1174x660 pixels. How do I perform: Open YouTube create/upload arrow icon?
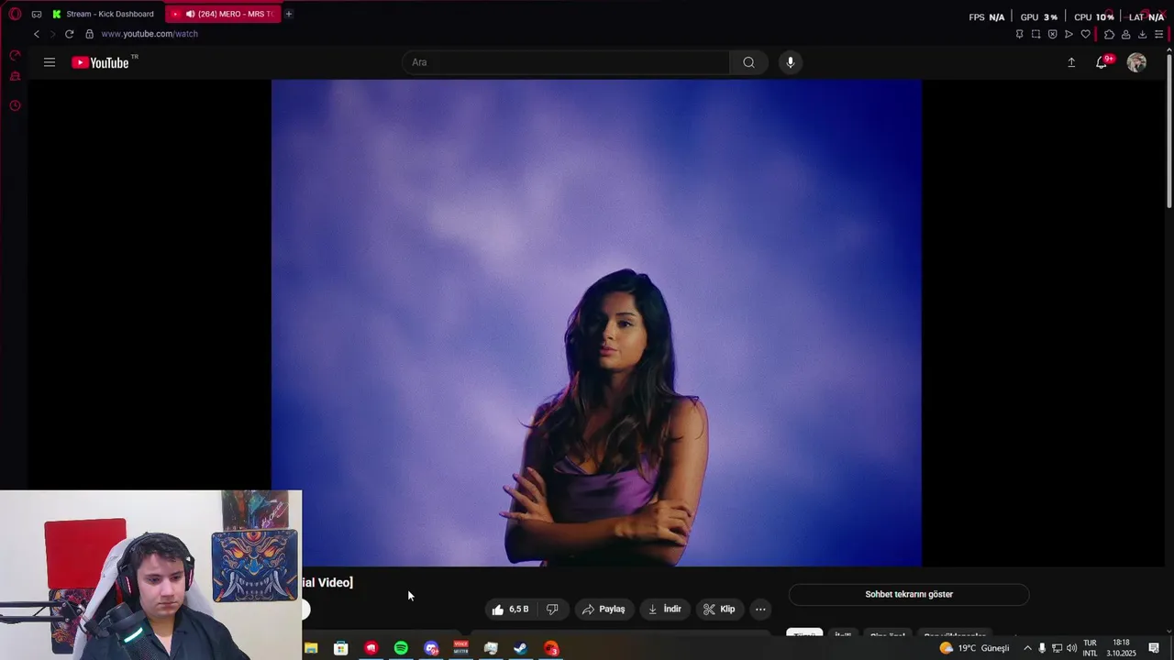pos(1071,62)
